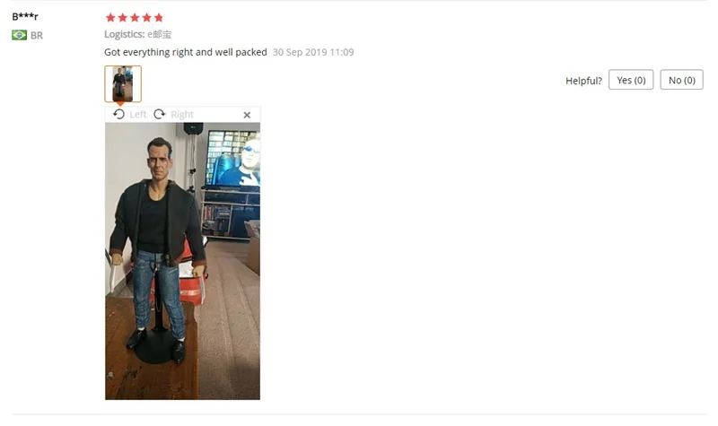
Task: Click the 'Right' rotate text label
Action: (182, 115)
